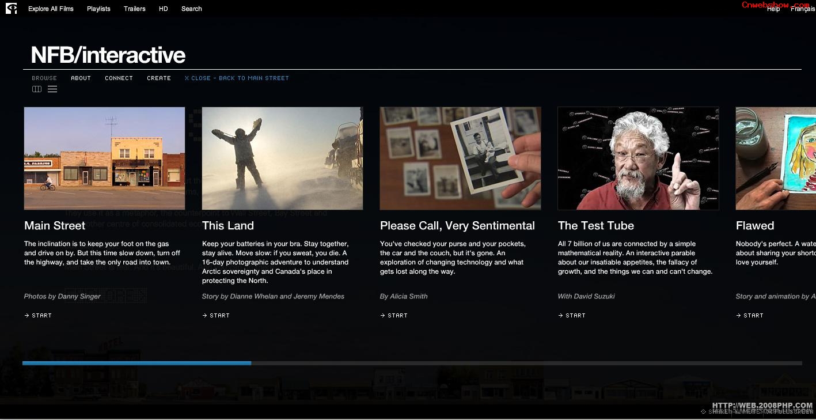The width and height of the screenshot is (816, 420).
Task: Start Please Call, Very Sentimental
Action: [394, 315]
